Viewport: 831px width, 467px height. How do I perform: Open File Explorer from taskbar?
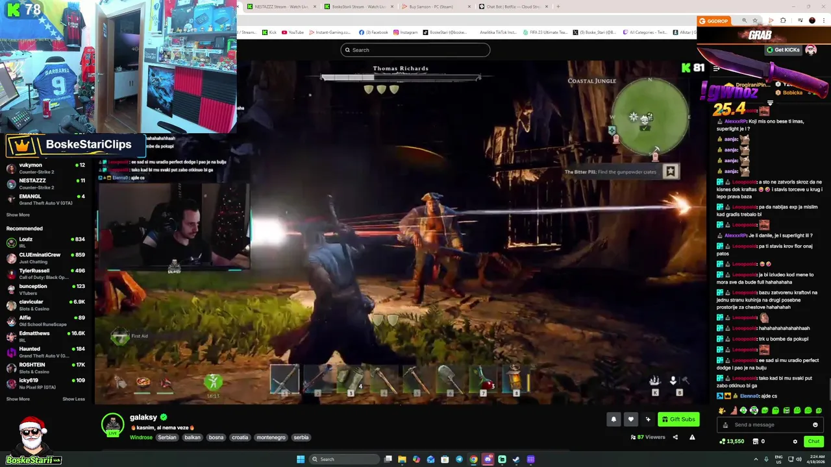pos(402,459)
